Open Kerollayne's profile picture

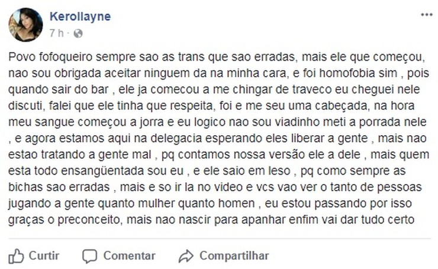25,25
